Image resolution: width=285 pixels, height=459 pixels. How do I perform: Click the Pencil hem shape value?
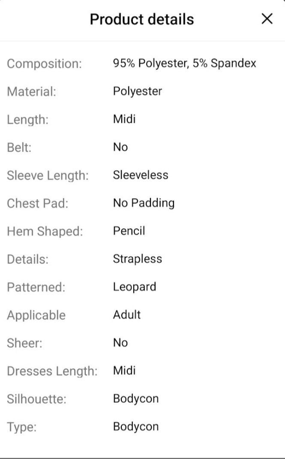129,231
